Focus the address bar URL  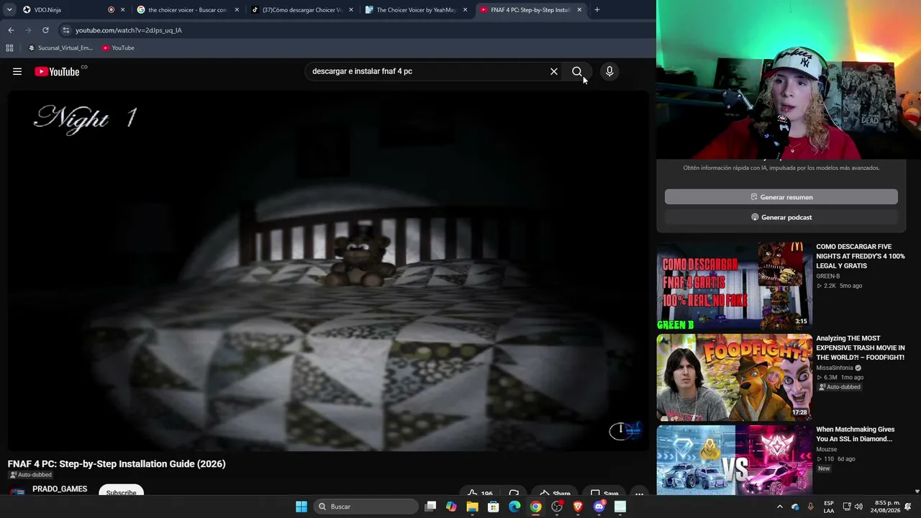pos(129,30)
